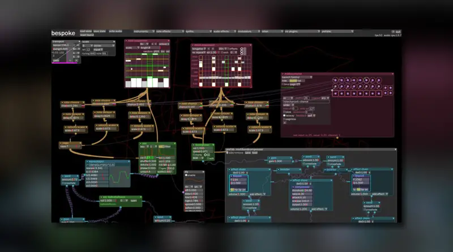The height and width of the screenshot is (252, 453).
Task: Toggle the enable checkbox in the dfa module
Action: (x=187, y=175)
